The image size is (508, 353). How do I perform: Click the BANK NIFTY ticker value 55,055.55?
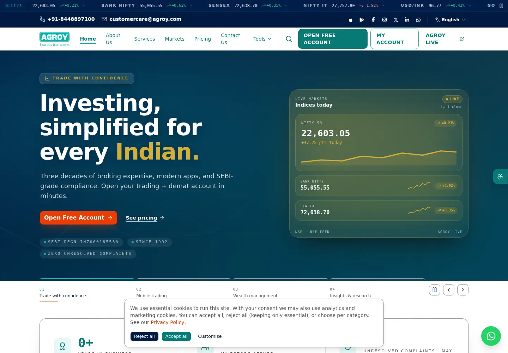[151, 6]
